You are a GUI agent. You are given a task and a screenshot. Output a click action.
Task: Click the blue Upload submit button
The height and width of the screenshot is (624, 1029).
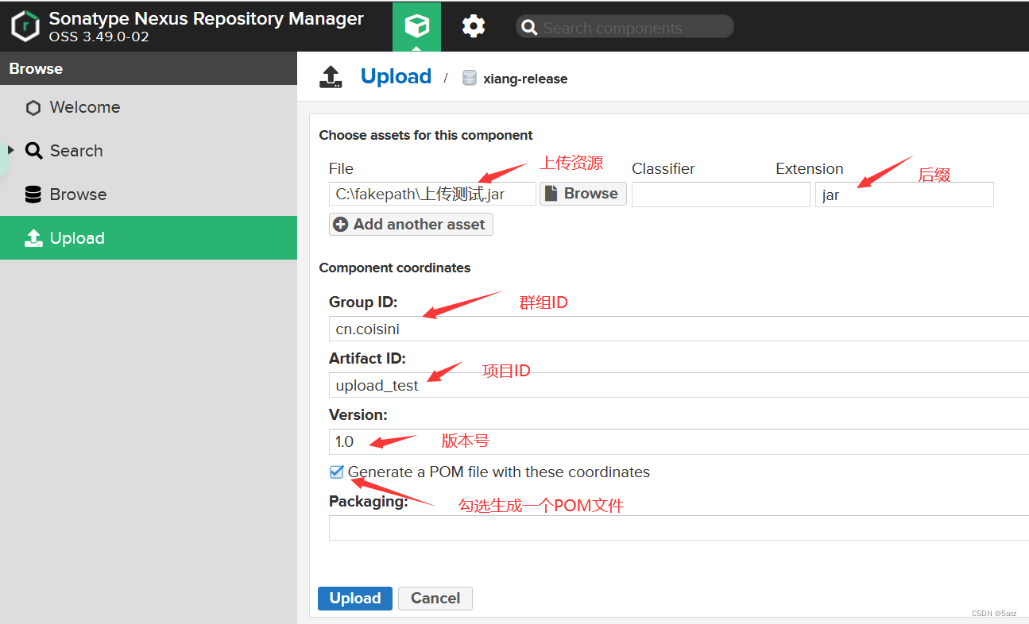(355, 599)
